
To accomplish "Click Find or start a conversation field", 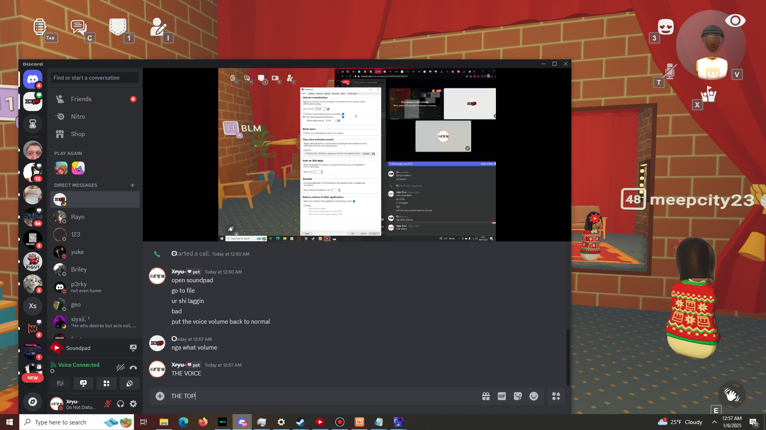I will point(95,78).
